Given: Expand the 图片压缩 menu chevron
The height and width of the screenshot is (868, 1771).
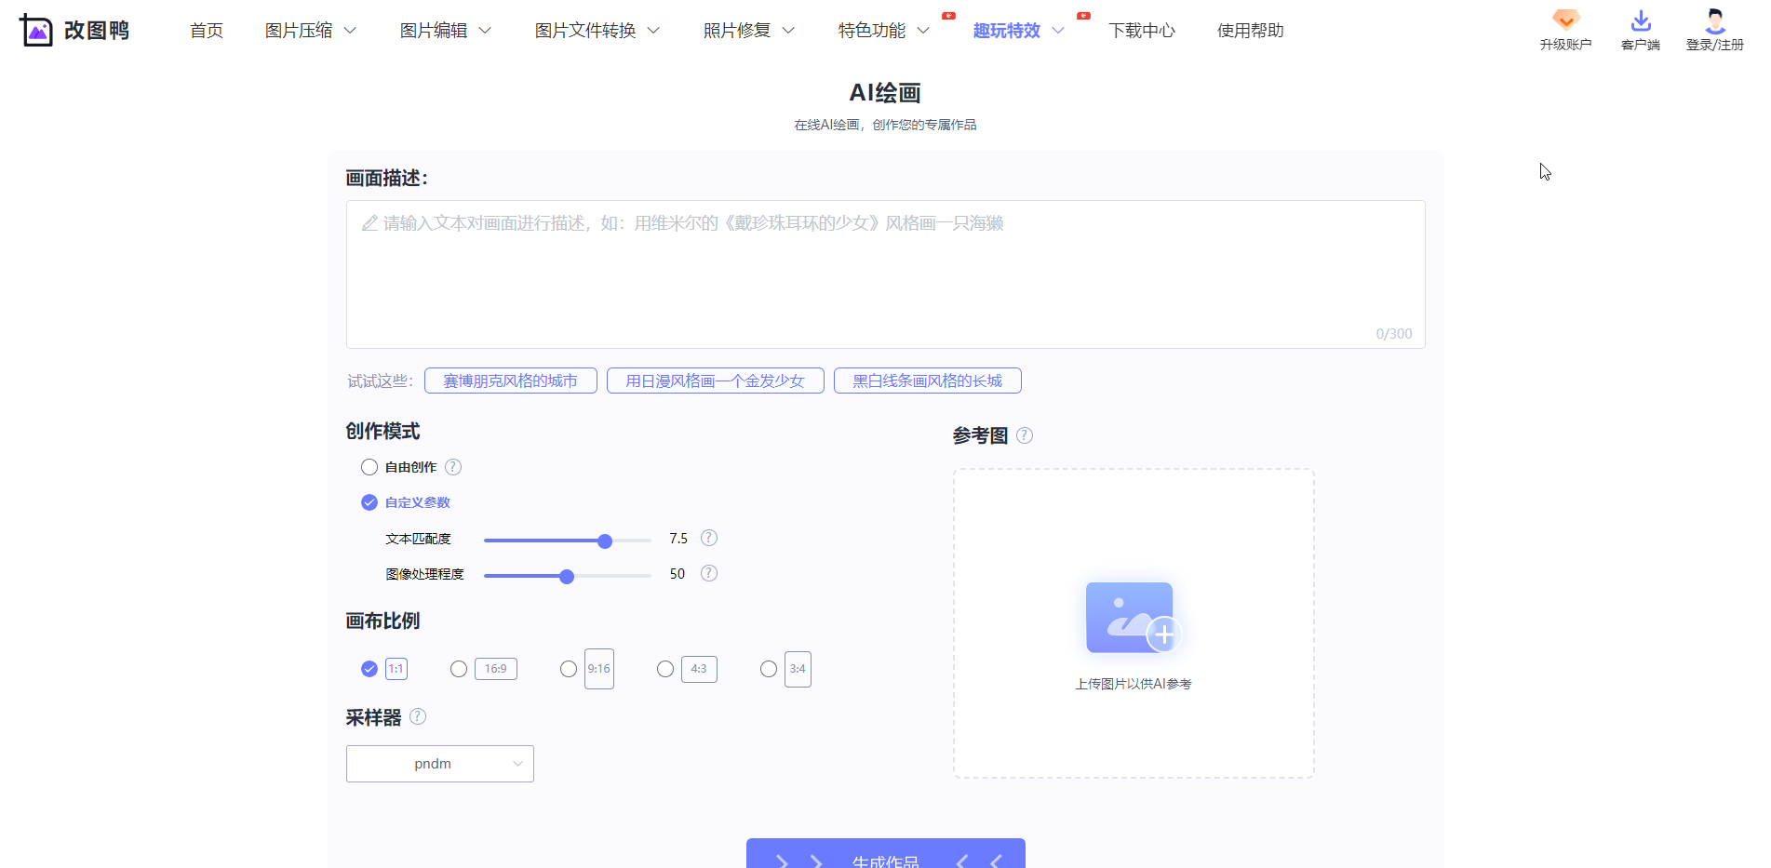Looking at the screenshot, I should click(350, 30).
